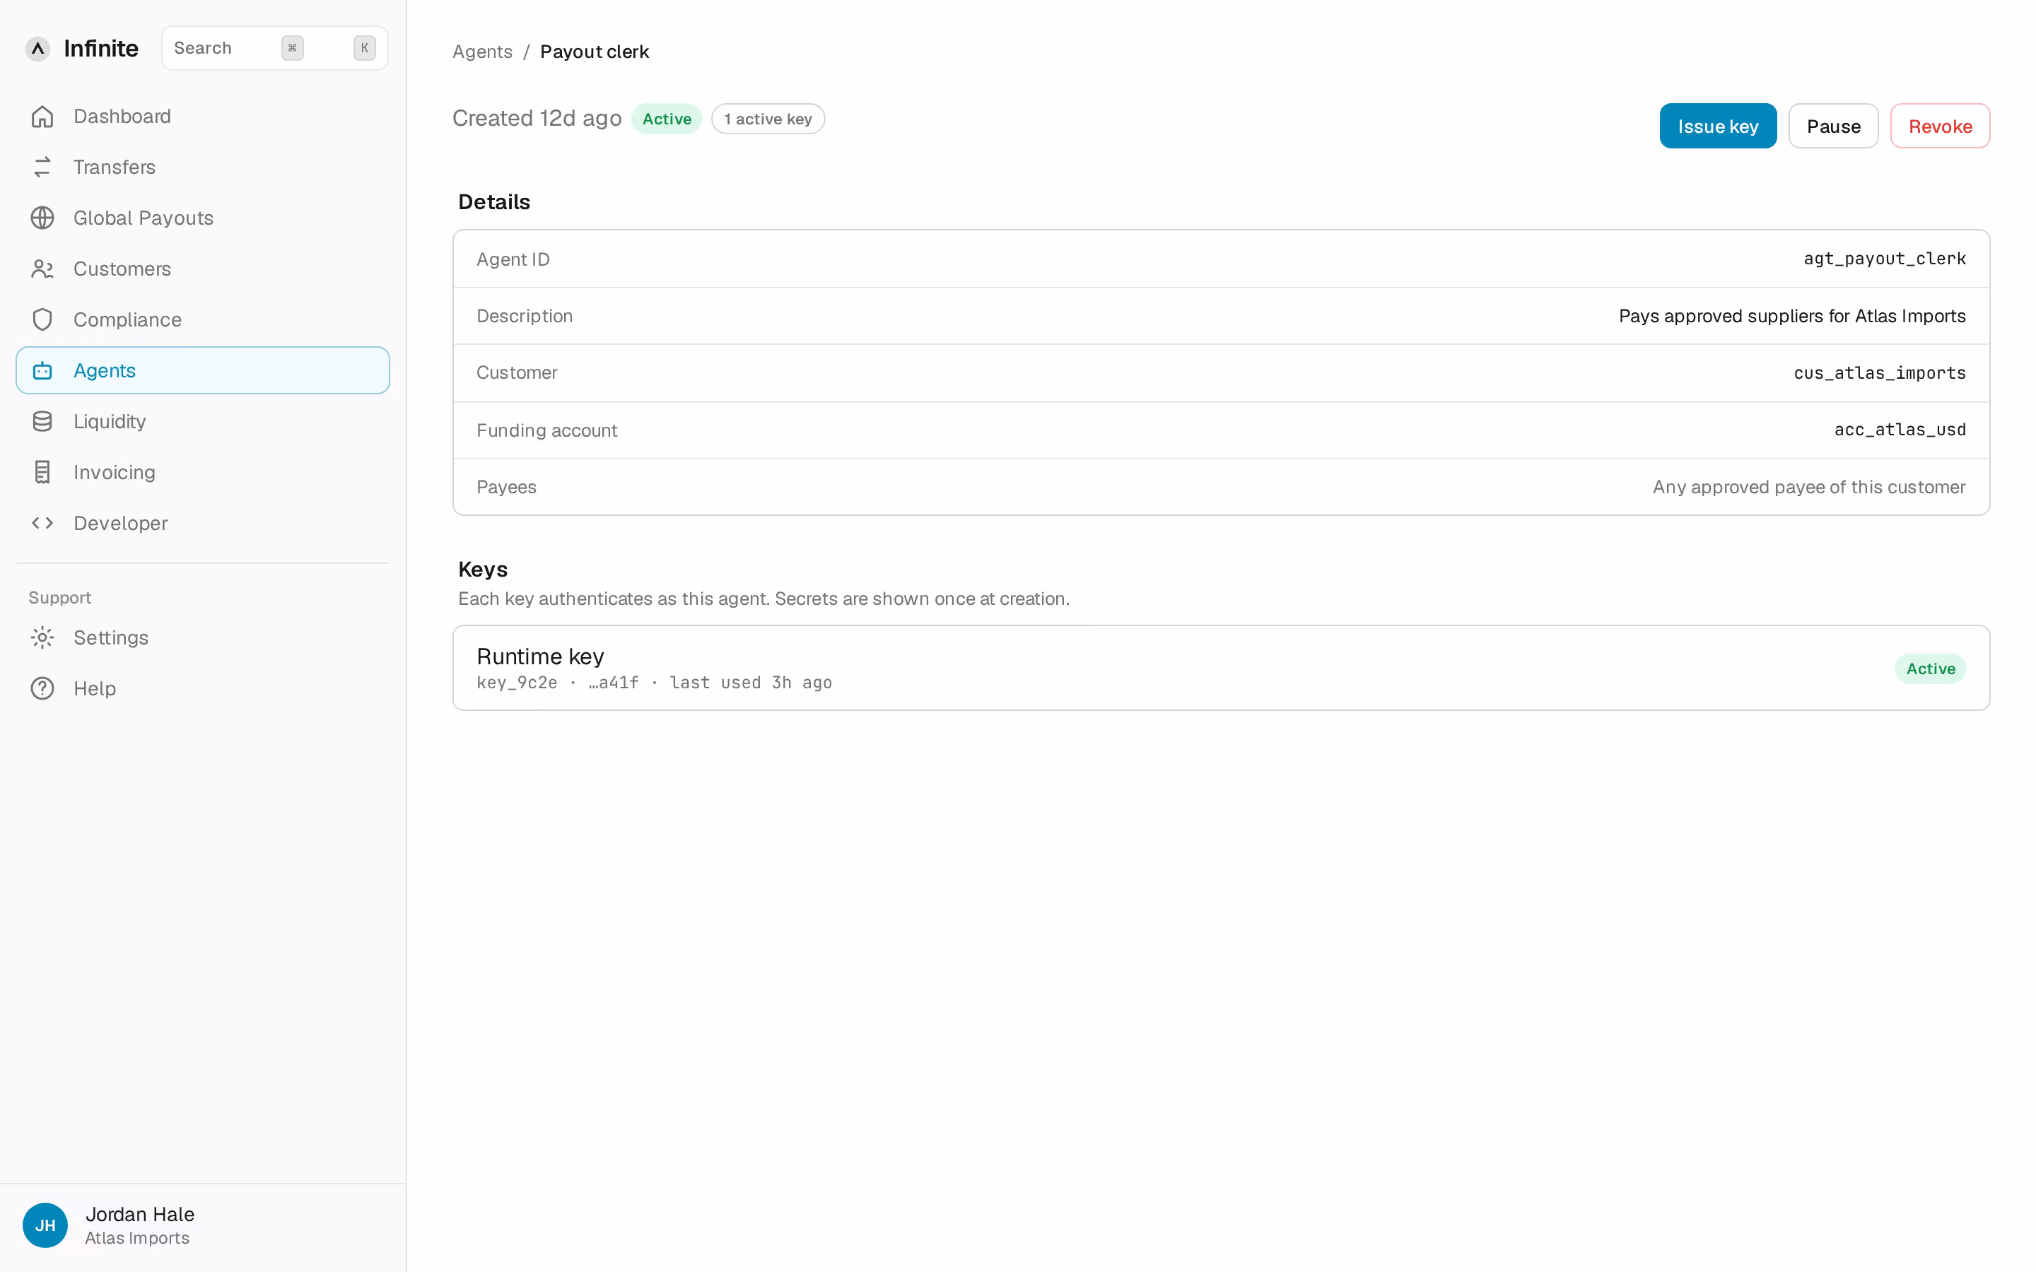Open the Customers section
The height and width of the screenshot is (1272, 2036).
point(203,269)
